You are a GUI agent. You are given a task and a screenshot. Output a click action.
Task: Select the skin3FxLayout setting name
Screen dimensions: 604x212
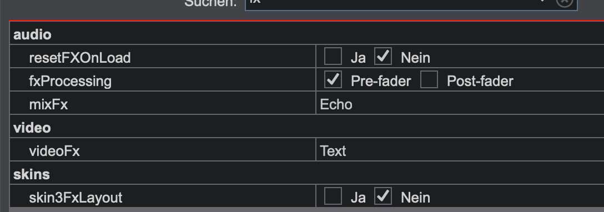tap(75, 198)
